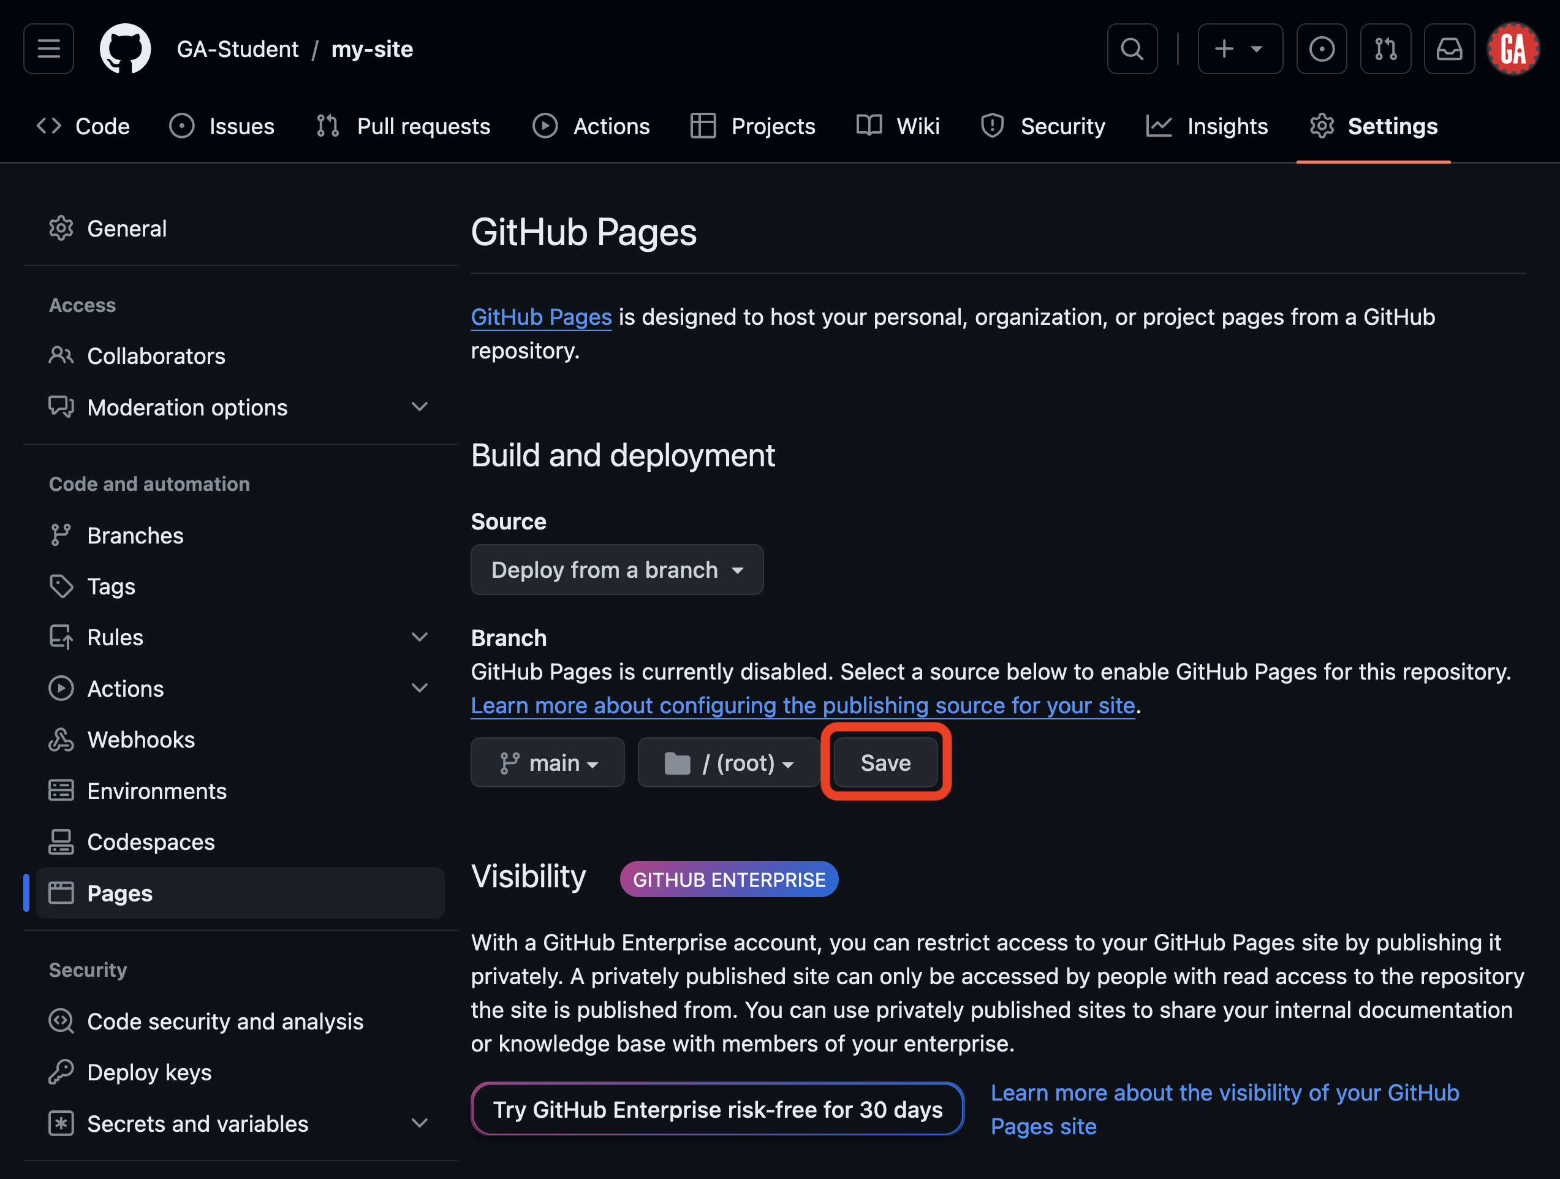The height and width of the screenshot is (1179, 1560).
Task: Switch to the Insights tab
Action: tap(1206, 126)
